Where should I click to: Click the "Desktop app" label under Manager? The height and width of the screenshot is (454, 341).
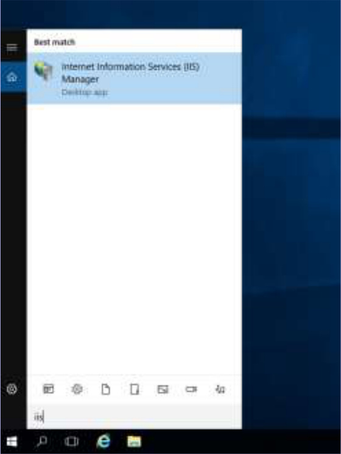pyautogui.click(x=85, y=92)
